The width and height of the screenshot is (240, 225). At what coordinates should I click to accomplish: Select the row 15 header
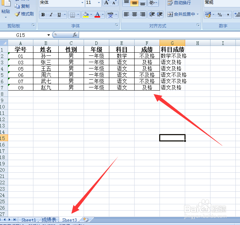pyautogui.click(x=4, y=138)
